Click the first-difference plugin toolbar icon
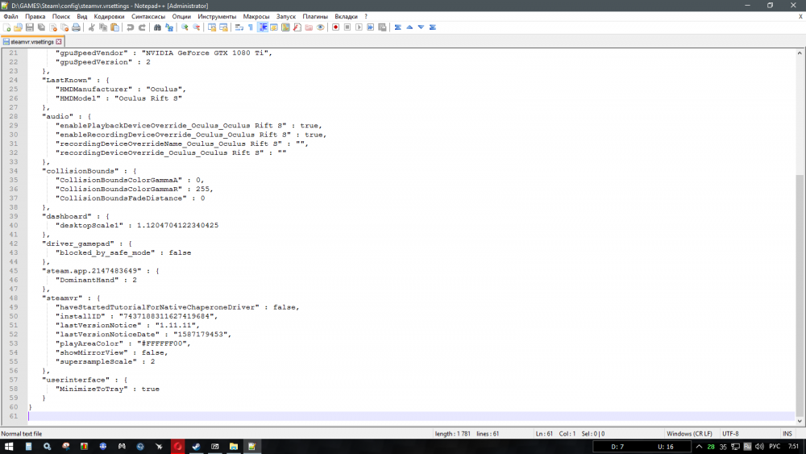 (397, 27)
